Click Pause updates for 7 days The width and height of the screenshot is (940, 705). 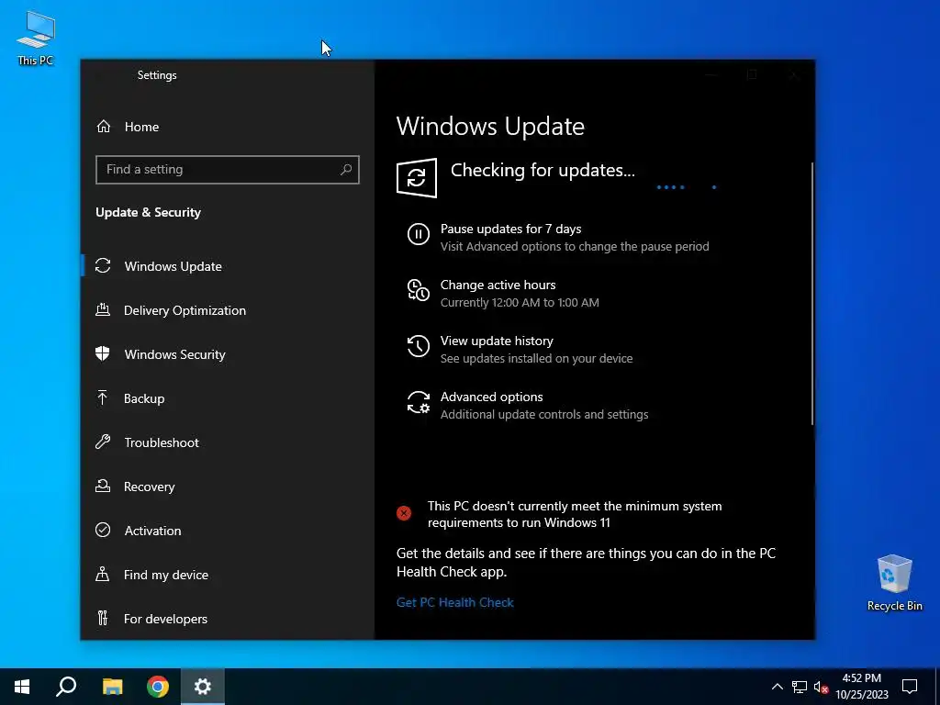pyautogui.click(x=510, y=229)
